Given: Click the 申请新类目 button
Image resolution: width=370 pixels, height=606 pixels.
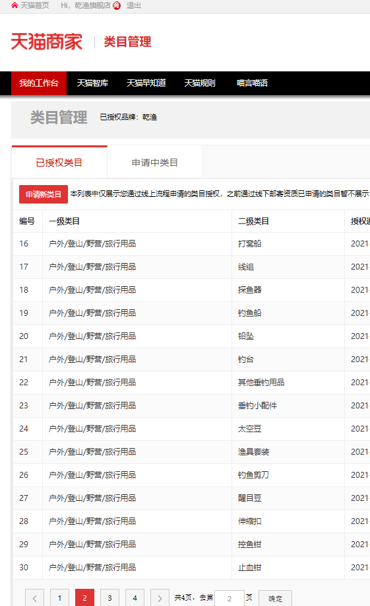Looking at the screenshot, I should click(44, 194).
